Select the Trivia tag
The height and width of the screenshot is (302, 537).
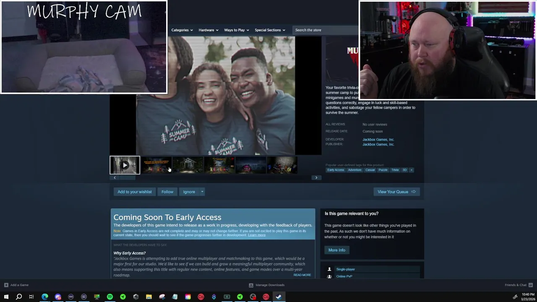pos(395,170)
